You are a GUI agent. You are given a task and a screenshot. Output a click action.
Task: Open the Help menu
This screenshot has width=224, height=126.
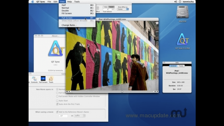[70, 2]
